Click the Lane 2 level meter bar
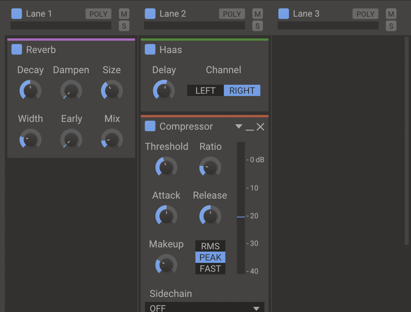 coord(195,26)
